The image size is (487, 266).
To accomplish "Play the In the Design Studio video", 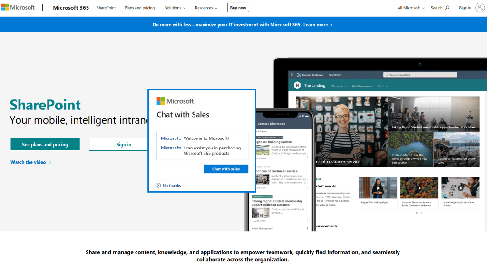I will tap(460, 188).
